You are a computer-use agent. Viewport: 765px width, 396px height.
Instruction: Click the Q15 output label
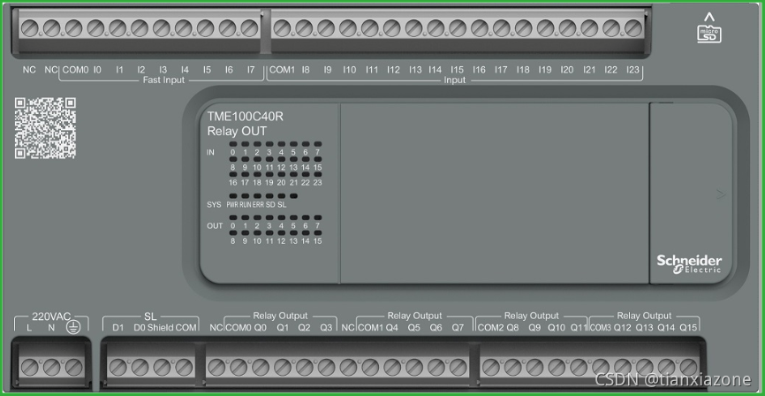(688, 328)
